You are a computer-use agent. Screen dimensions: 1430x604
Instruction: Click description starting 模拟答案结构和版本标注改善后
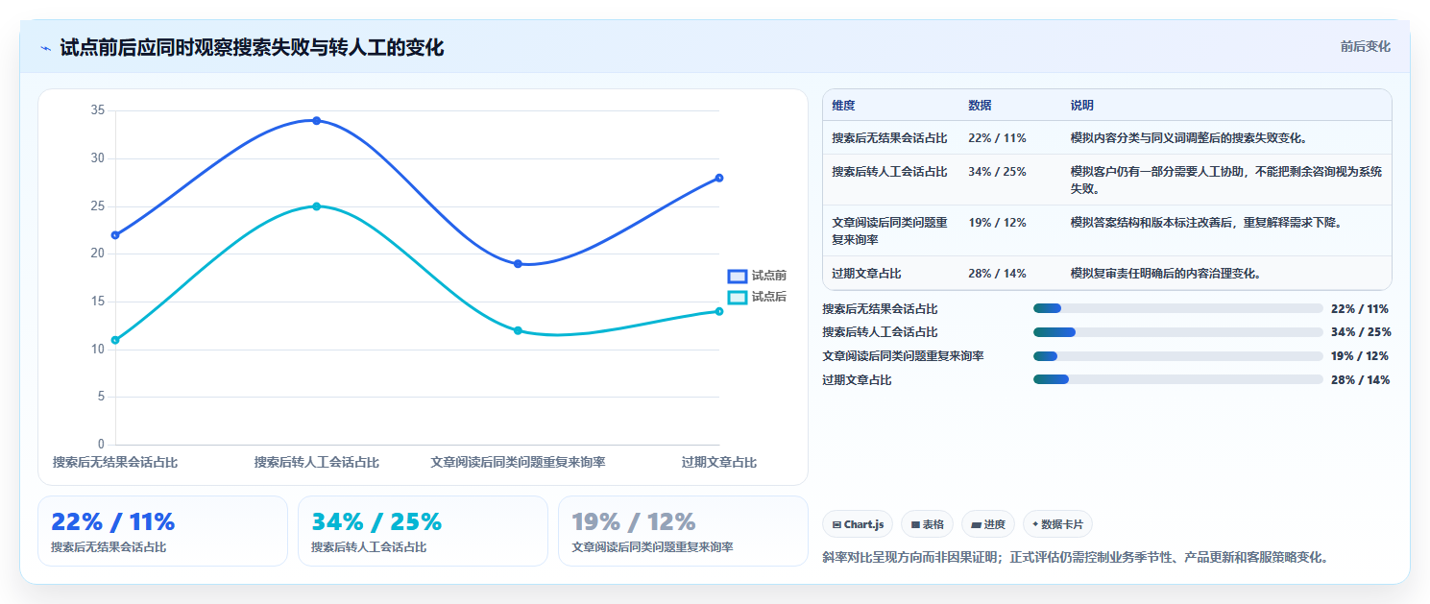pos(1205,223)
